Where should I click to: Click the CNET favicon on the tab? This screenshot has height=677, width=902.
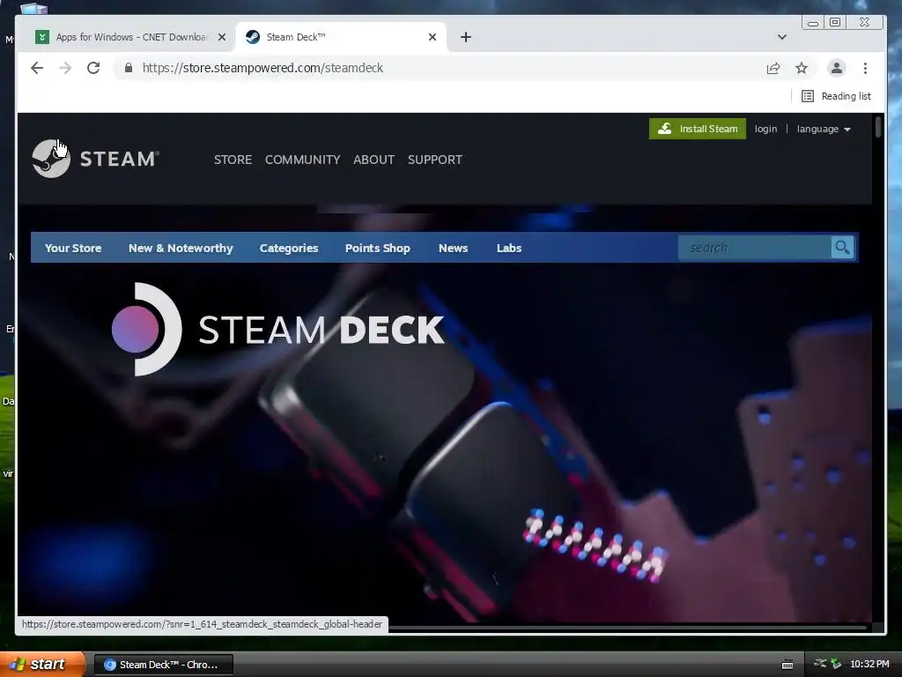pos(42,37)
